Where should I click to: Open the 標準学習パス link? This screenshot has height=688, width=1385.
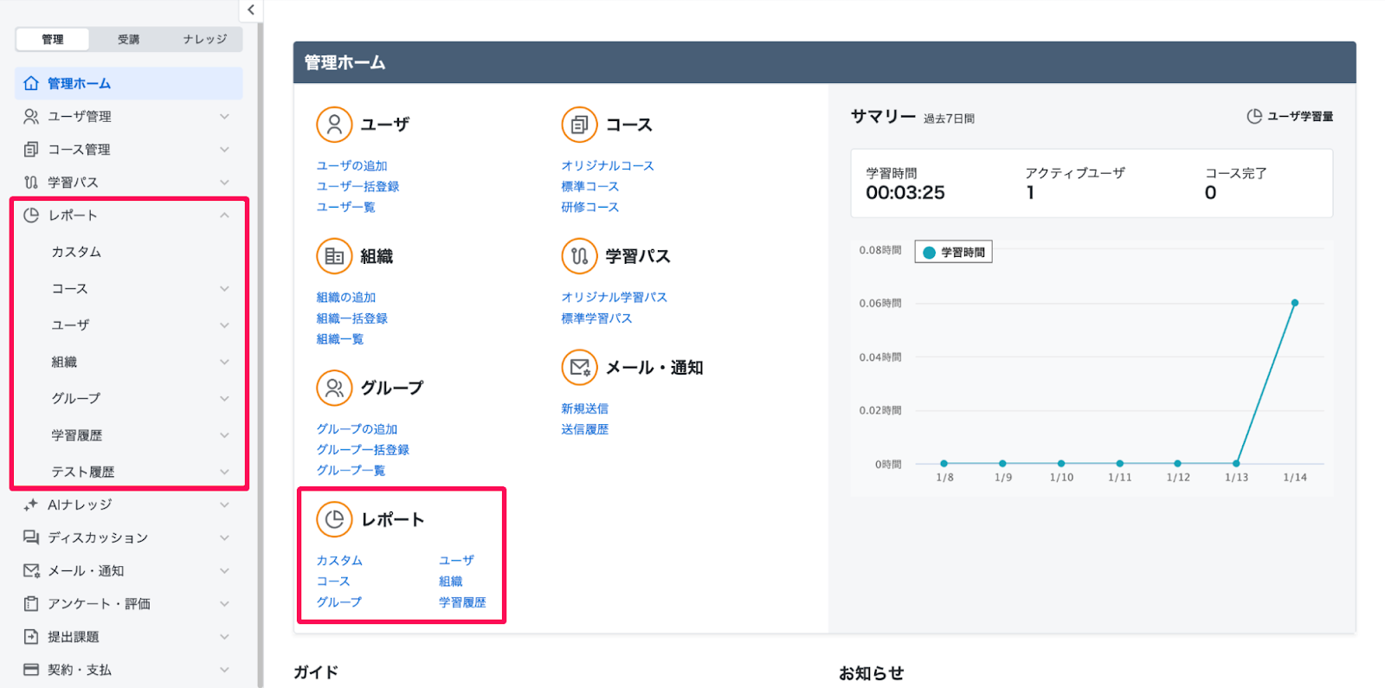point(596,318)
